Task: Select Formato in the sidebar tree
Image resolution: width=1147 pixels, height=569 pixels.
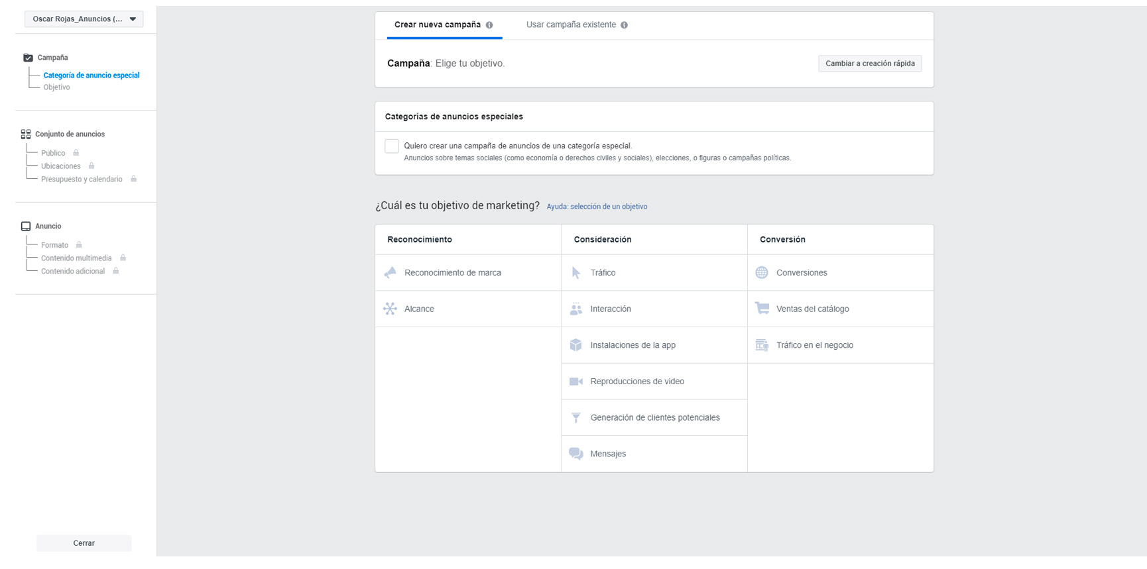Action: [x=54, y=245]
